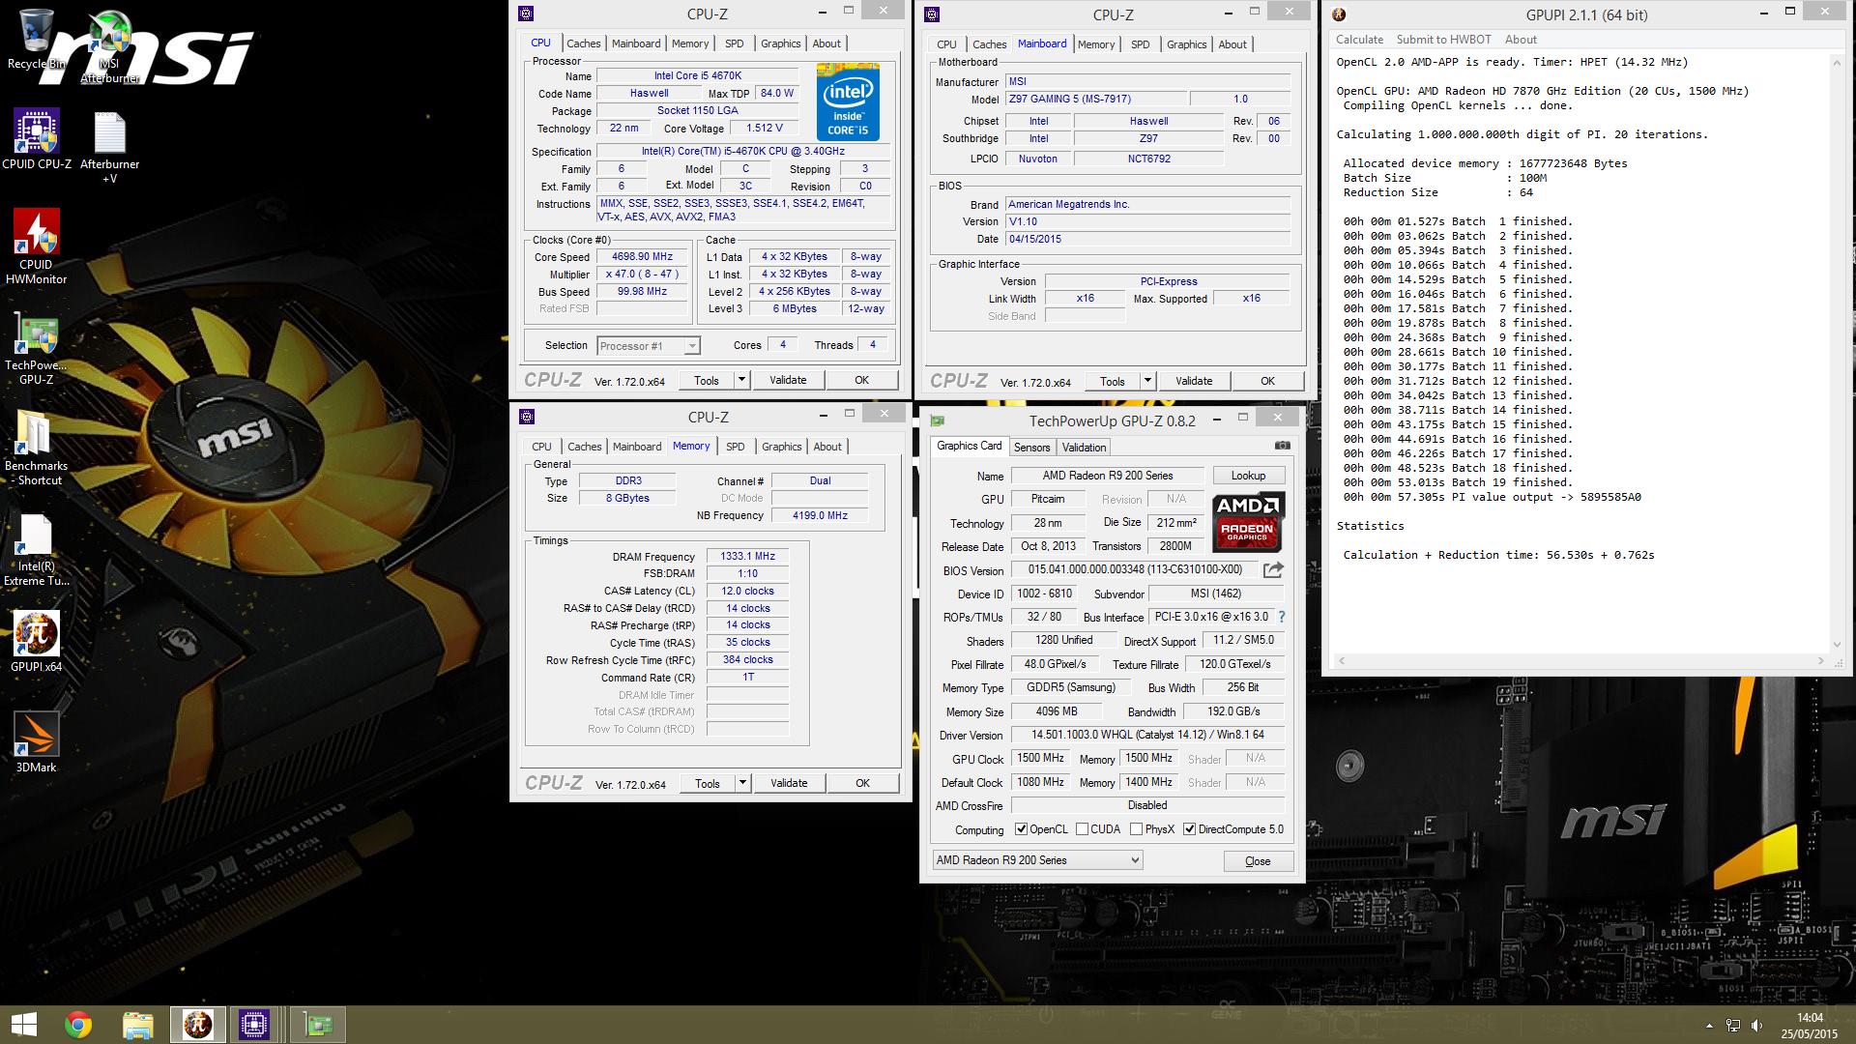Switch to GPU-Z taskbar icon
Image resolution: width=1856 pixels, height=1044 pixels.
(317, 1025)
